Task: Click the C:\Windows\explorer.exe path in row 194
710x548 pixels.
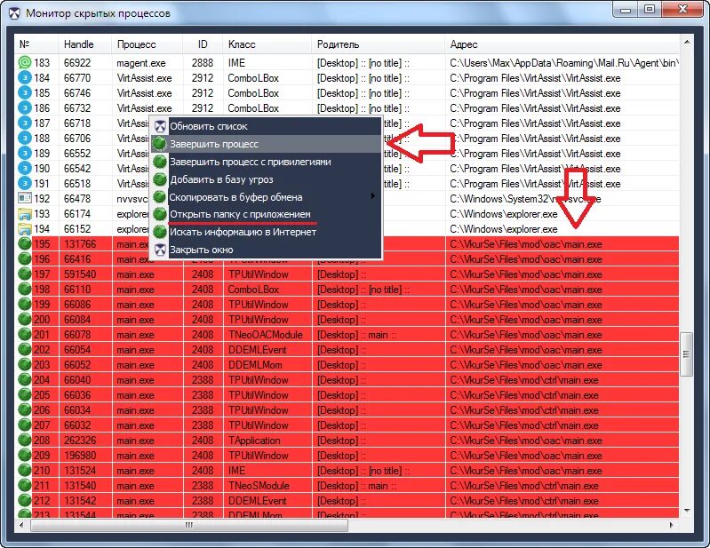Action: coord(504,229)
